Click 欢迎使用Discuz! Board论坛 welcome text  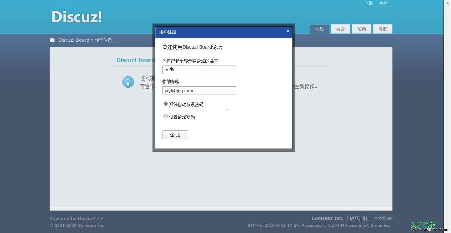point(192,47)
